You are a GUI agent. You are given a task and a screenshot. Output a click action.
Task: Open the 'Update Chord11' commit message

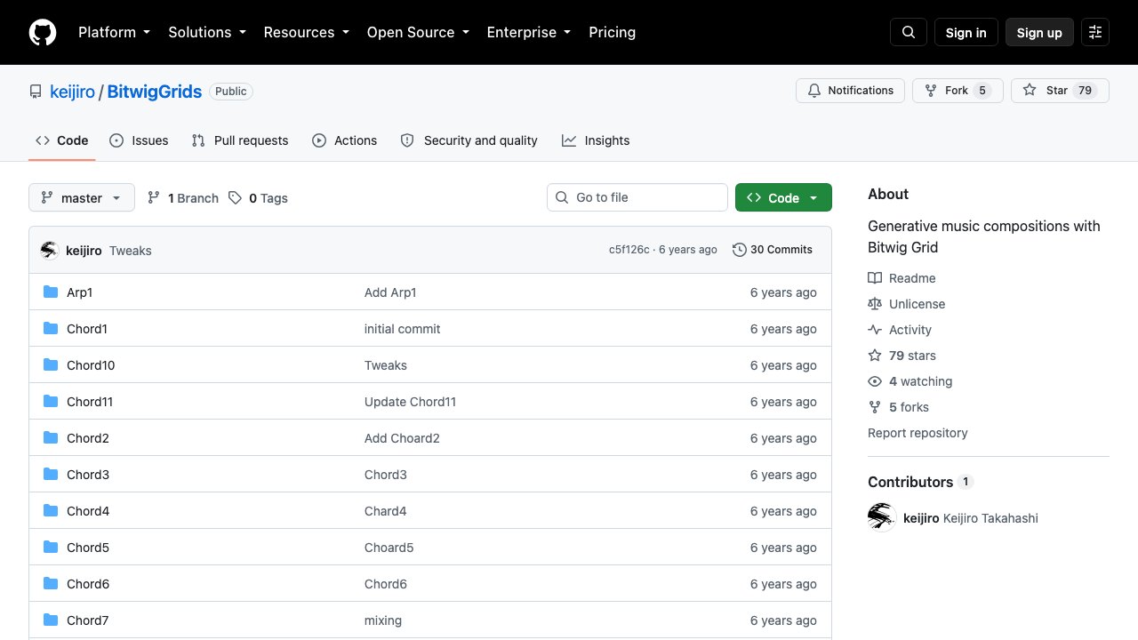click(411, 402)
